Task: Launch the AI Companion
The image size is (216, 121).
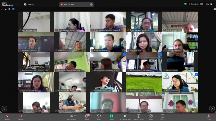Action: tap(125, 117)
